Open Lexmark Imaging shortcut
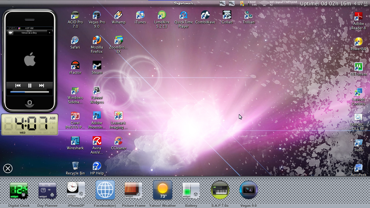 pos(118,120)
